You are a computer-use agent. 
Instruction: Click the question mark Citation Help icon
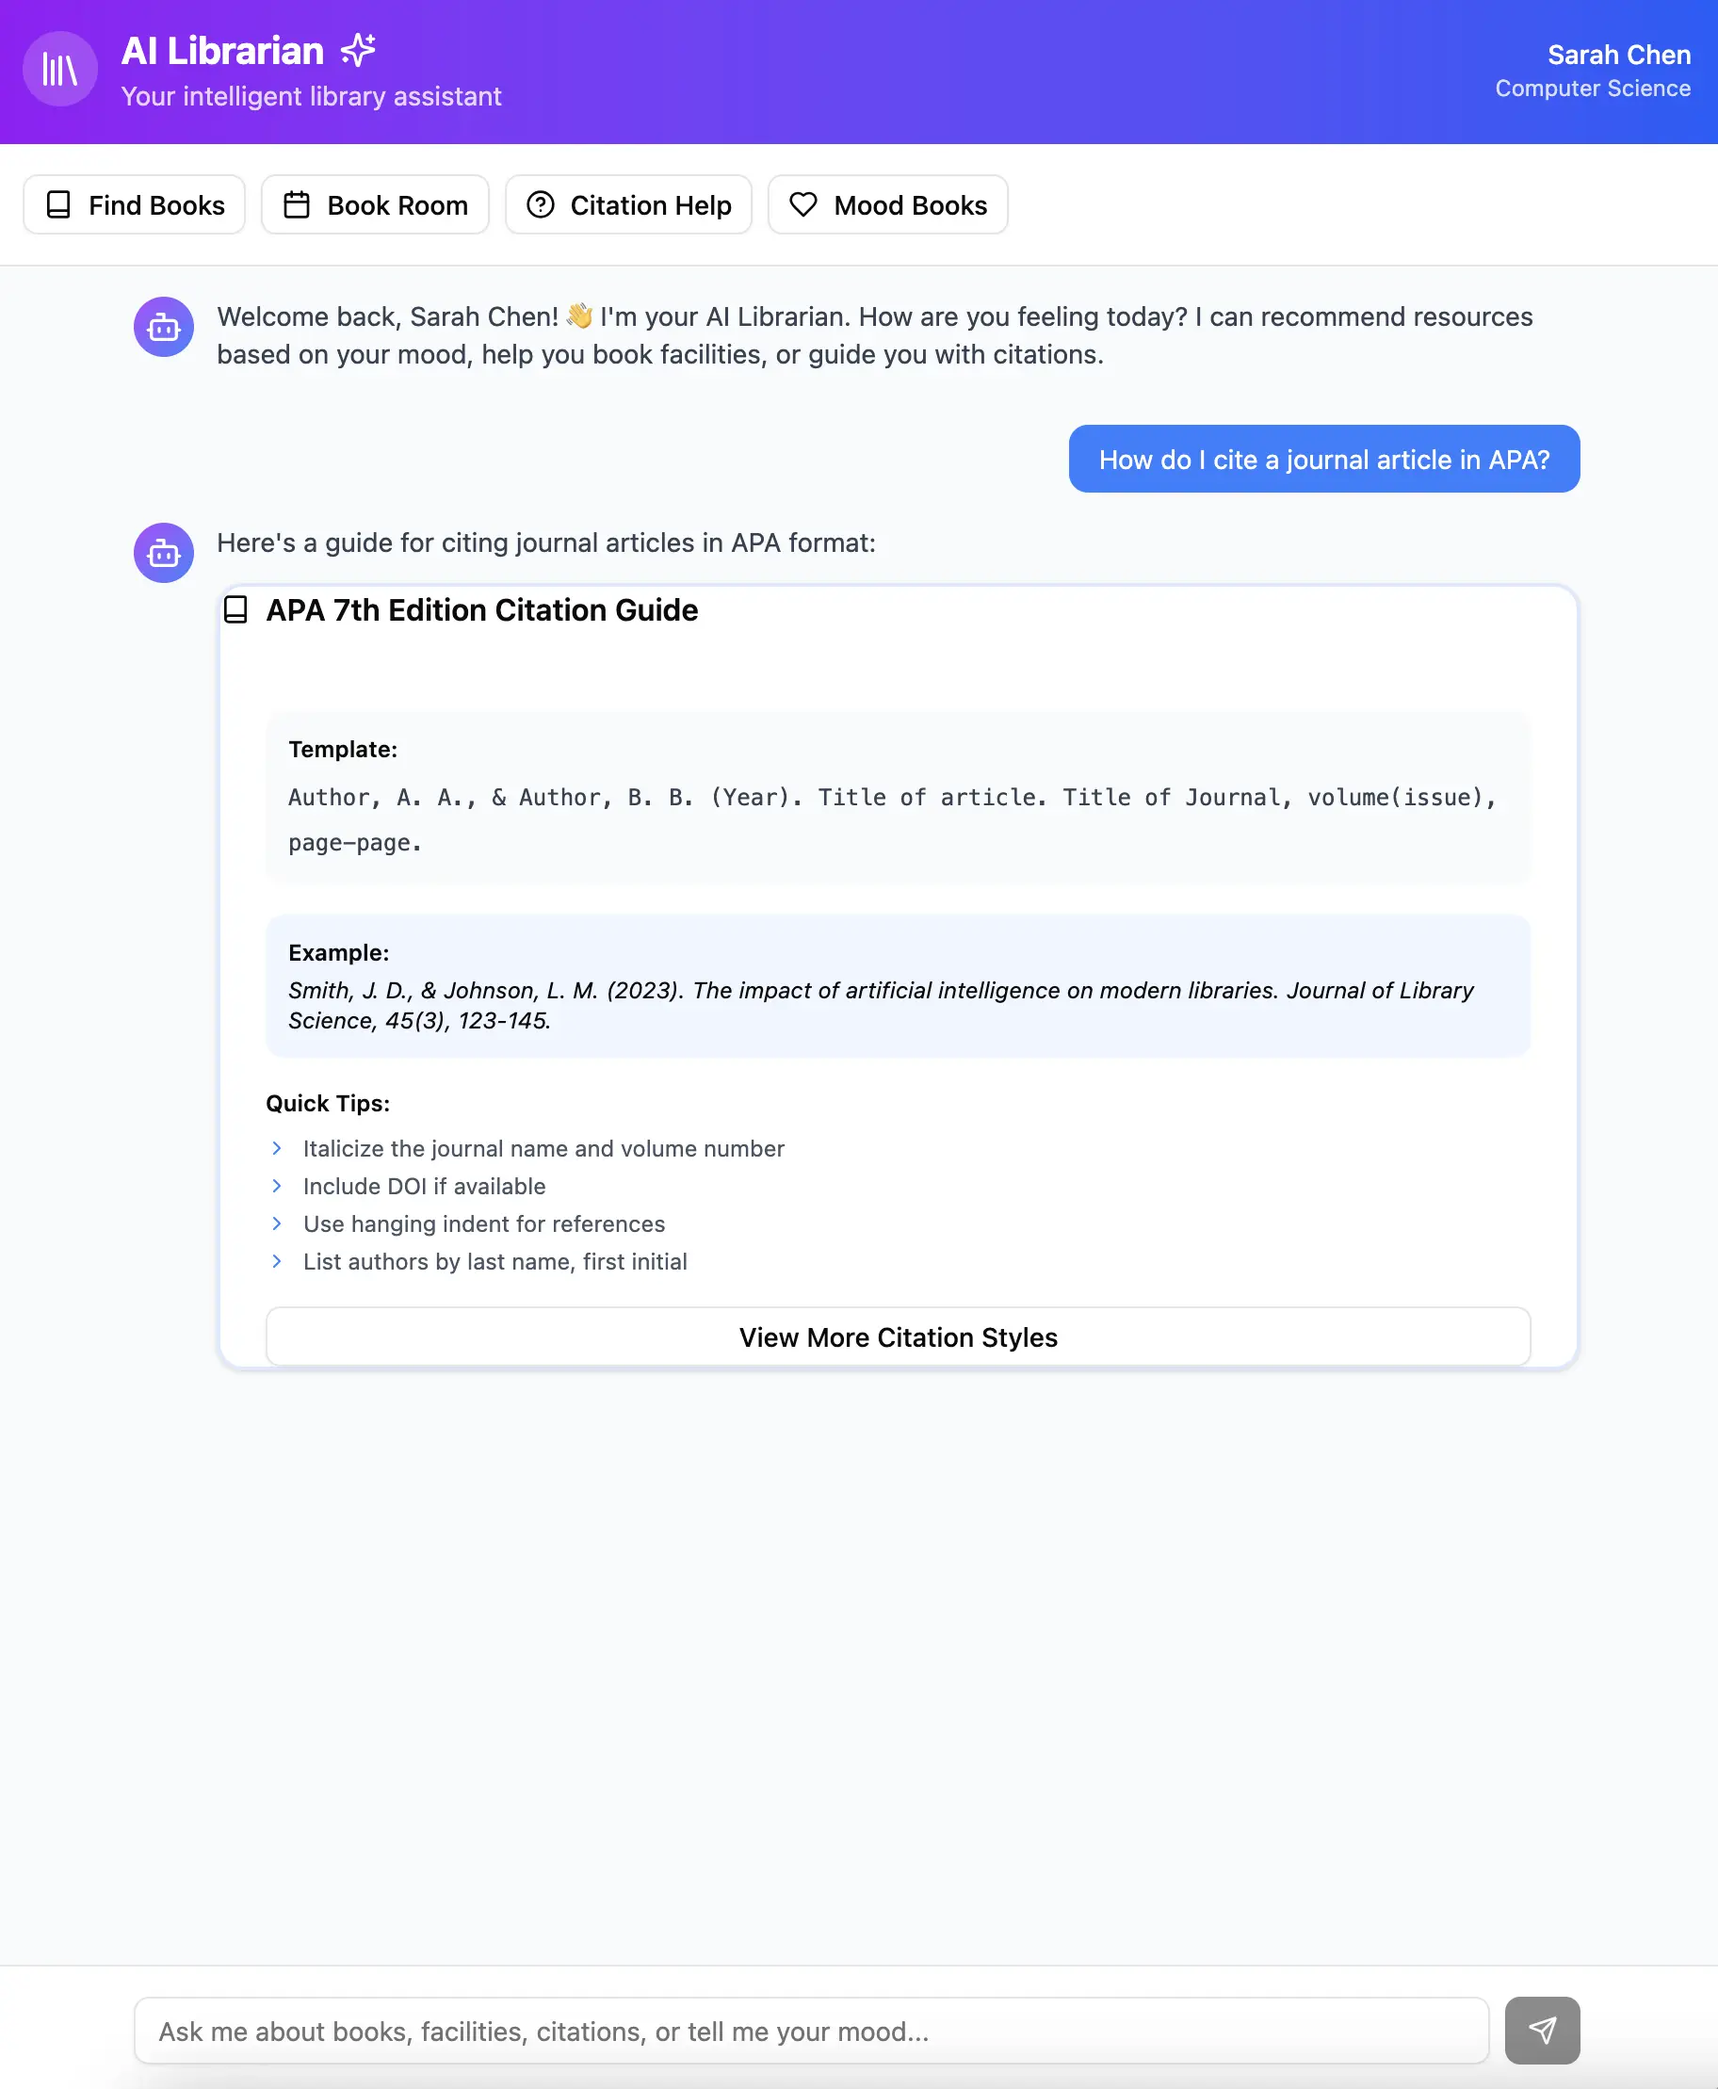(540, 204)
